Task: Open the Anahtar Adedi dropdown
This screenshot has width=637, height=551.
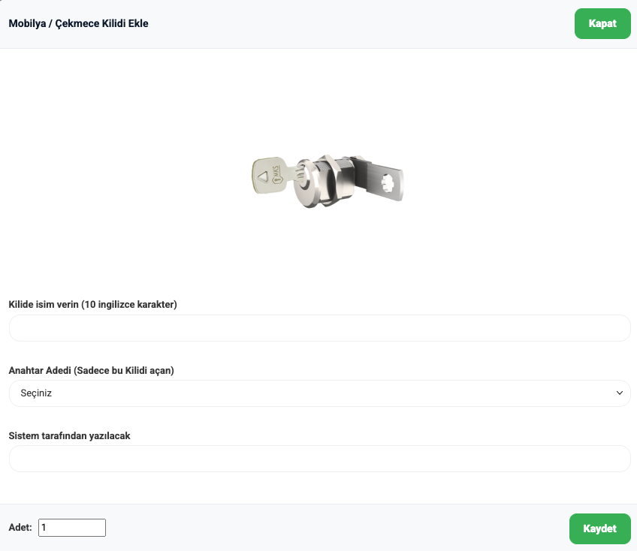Action: [319, 393]
